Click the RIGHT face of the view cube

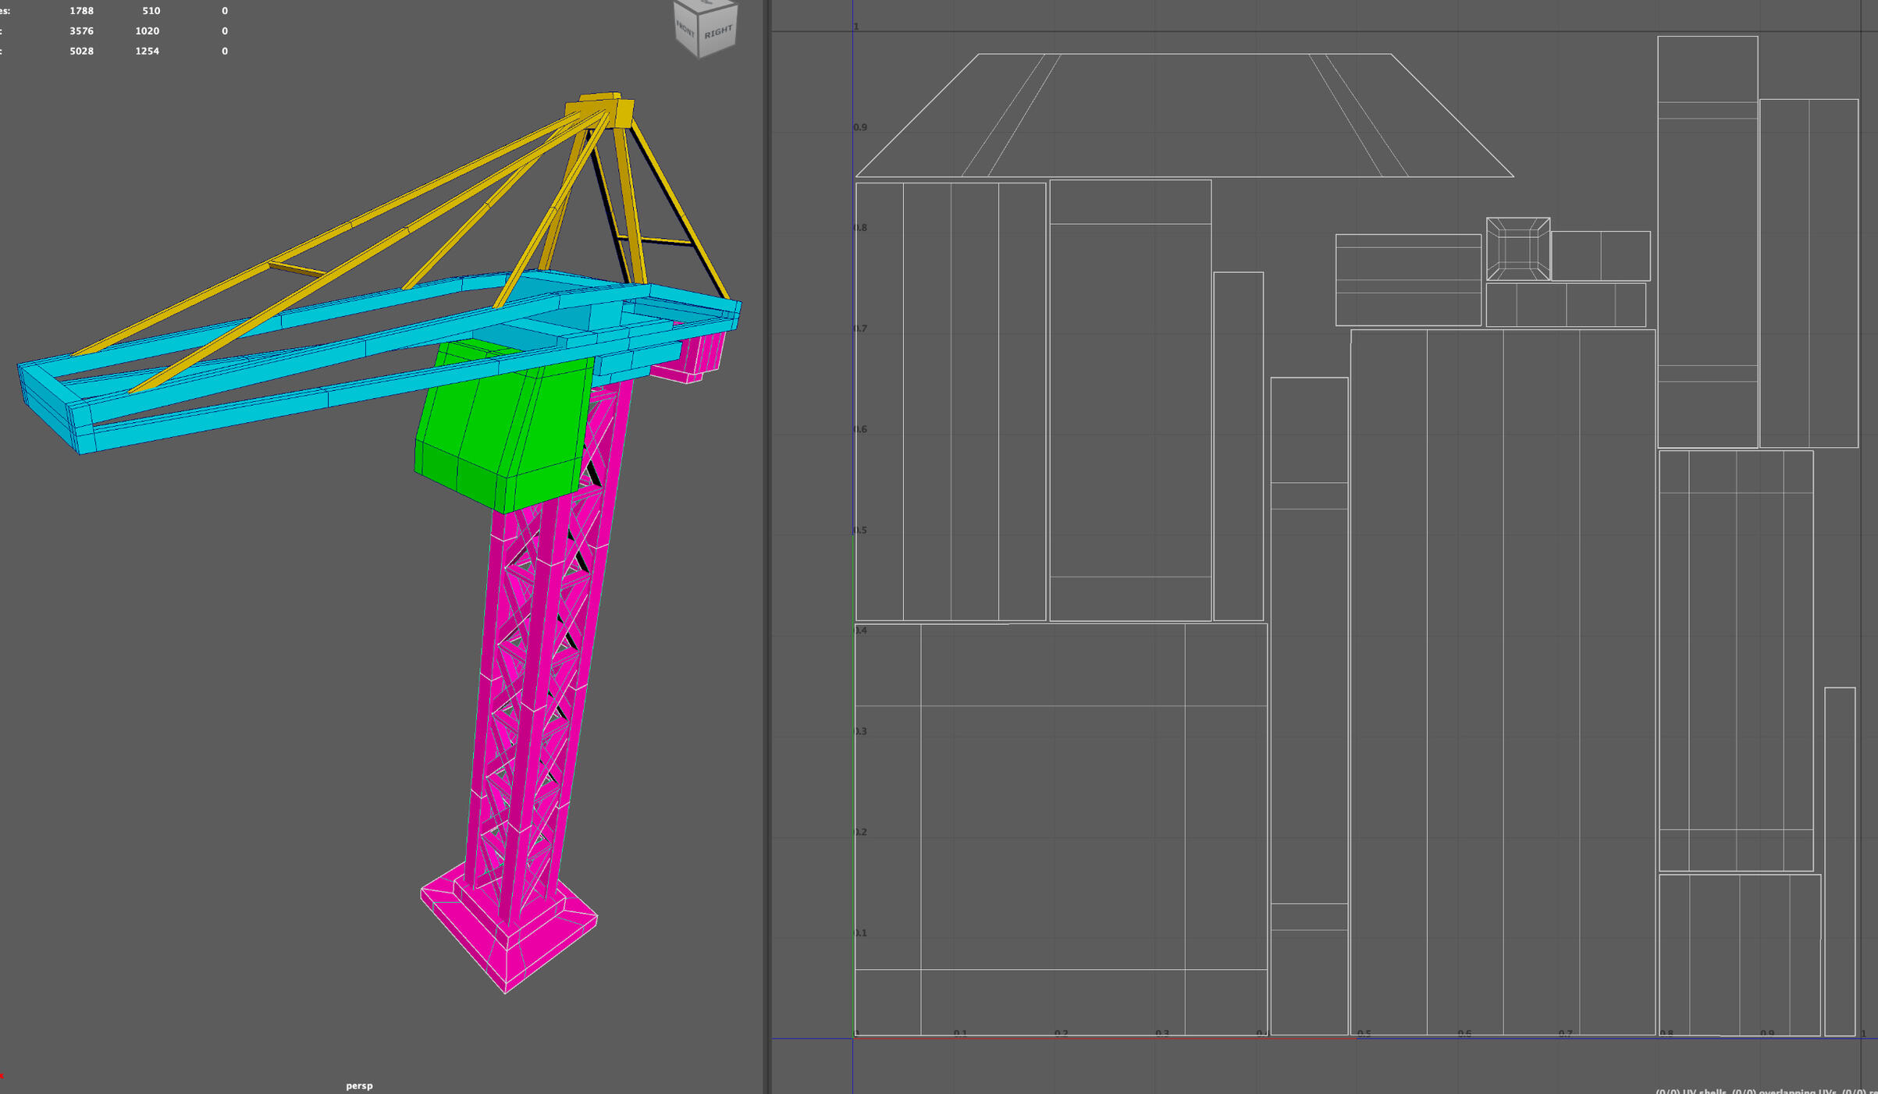pos(719,31)
